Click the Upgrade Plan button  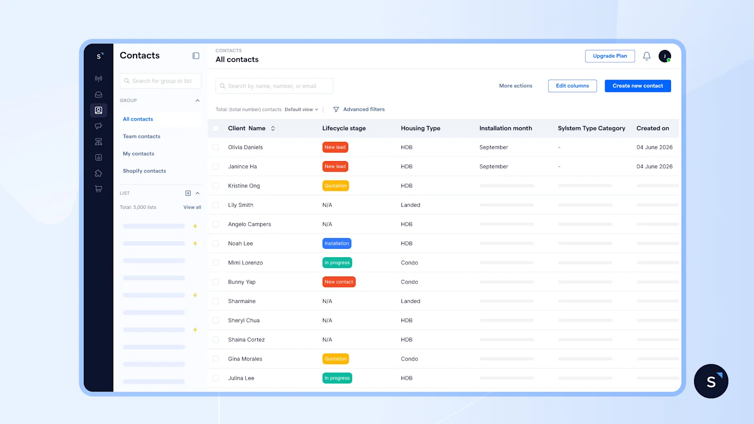click(x=610, y=56)
